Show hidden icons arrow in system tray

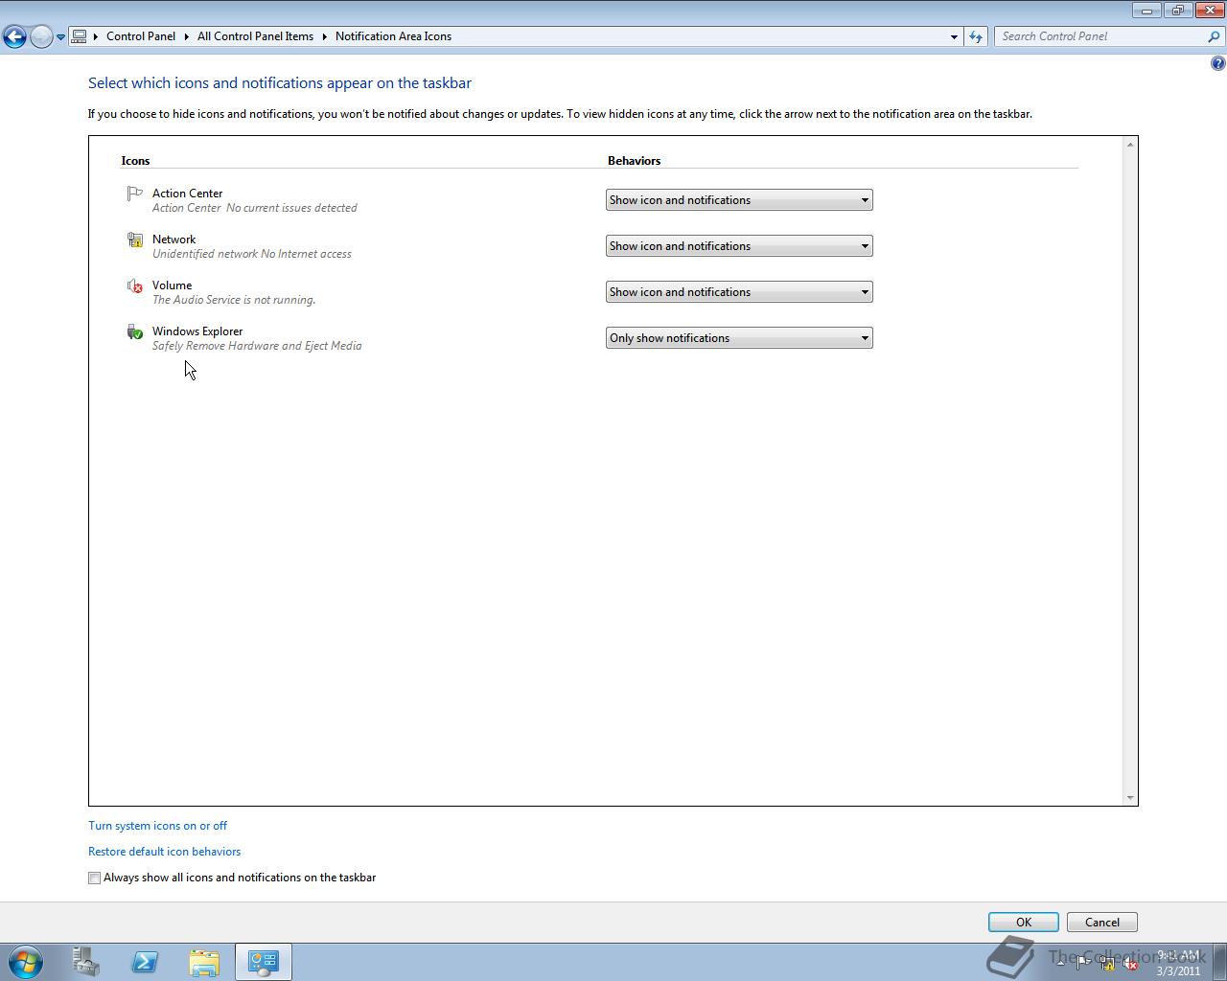[1060, 963]
